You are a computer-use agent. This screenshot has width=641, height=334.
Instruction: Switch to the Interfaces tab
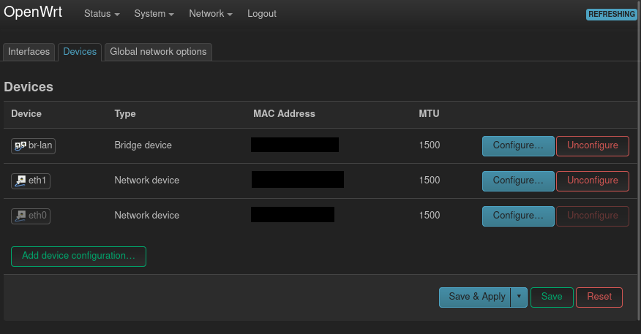pyautogui.click(x=29, y=52)
